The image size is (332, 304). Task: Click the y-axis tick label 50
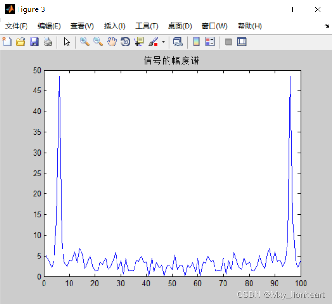37,70
